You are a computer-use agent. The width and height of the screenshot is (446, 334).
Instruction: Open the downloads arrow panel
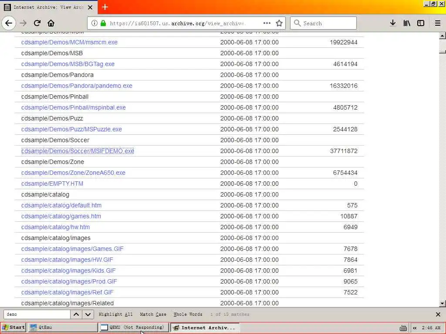[392, 23]
